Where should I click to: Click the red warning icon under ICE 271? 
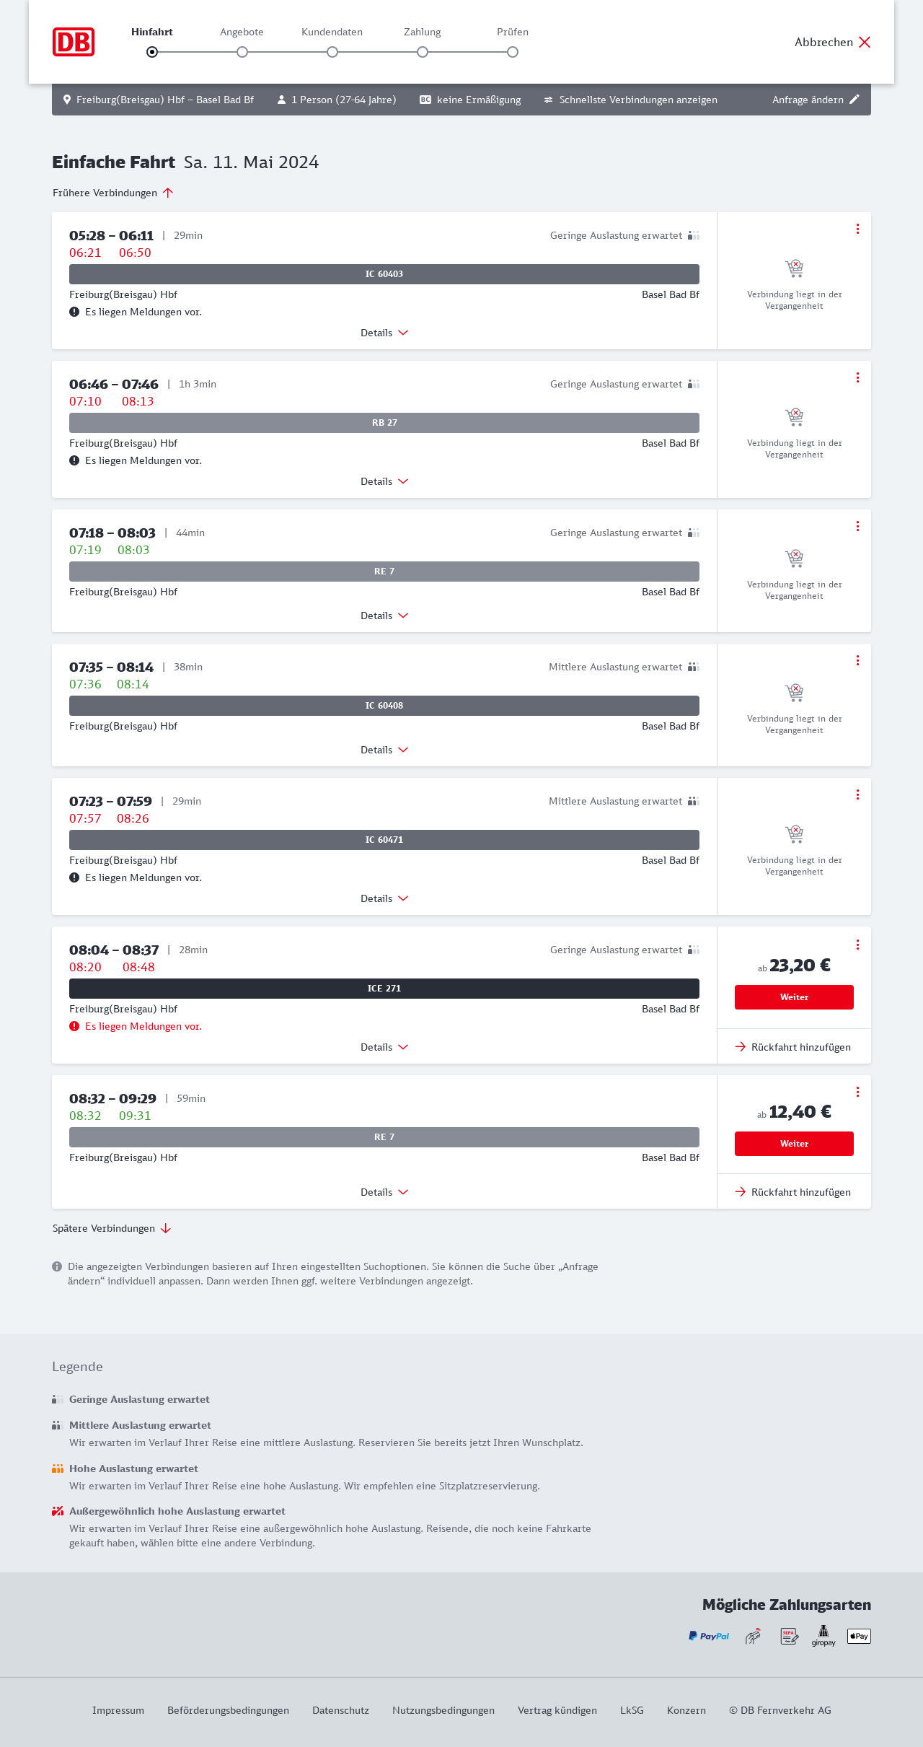tap(74, 1026)
